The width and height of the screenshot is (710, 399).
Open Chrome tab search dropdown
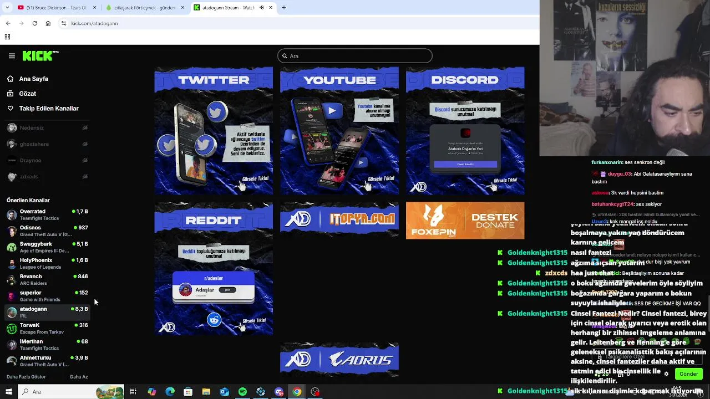(x=8, y=8)
